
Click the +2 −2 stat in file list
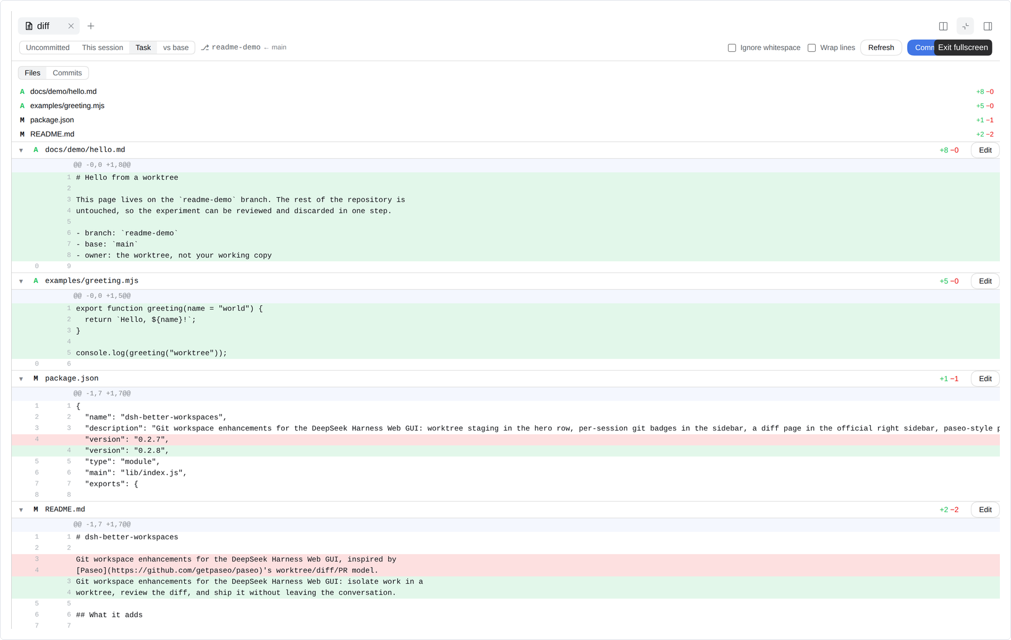pos(984,134)
